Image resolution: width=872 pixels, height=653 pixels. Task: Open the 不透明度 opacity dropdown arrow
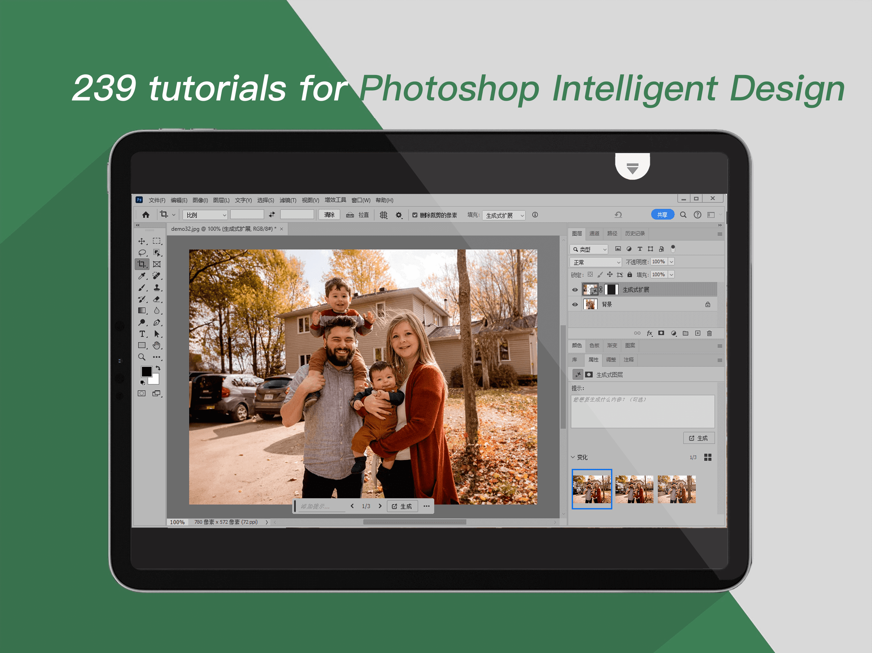coord(671,261)
